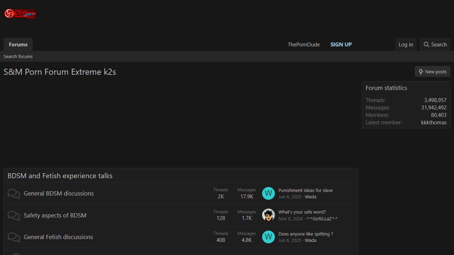Click the New posts button
This screenshot has width=454, height=255.
pyautogui.click(x=433, y=72)
